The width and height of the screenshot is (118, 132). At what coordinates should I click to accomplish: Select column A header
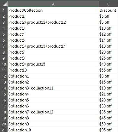[53, 4]
